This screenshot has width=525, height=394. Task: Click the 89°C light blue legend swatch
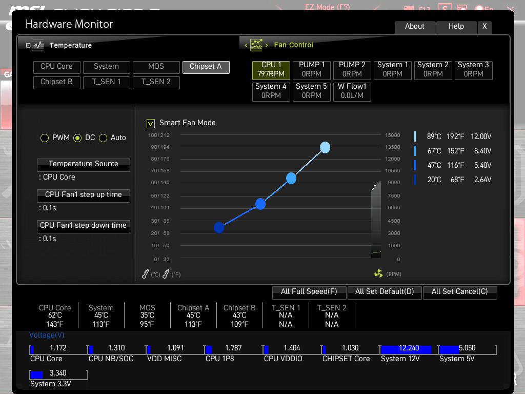[x=415, y=136]
